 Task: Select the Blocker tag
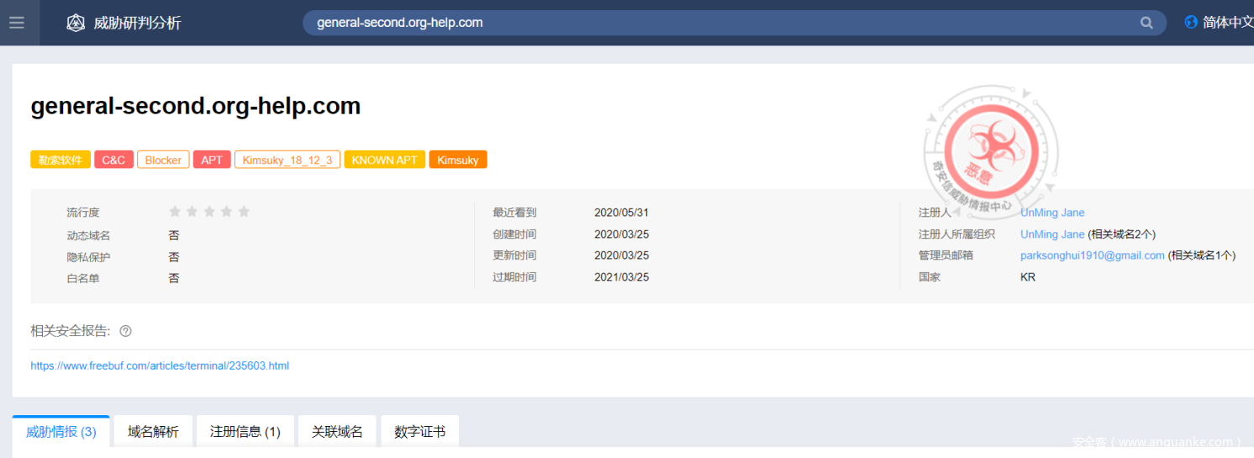click(163, 160)
